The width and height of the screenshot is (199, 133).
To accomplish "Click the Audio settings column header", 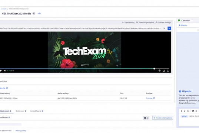I will click(x=63, y=93).
